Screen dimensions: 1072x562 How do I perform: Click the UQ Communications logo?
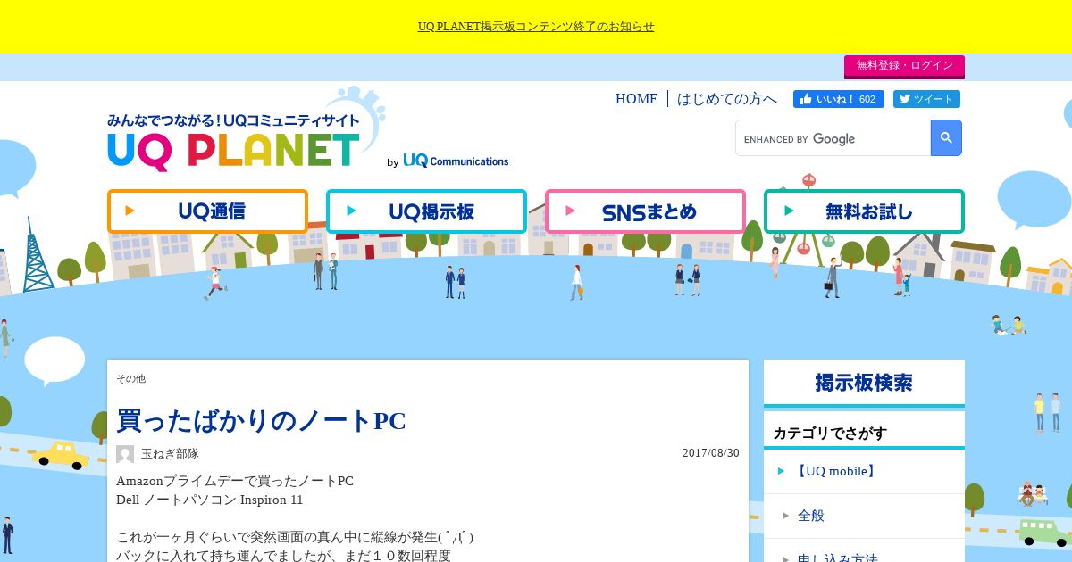pos(456,161)
